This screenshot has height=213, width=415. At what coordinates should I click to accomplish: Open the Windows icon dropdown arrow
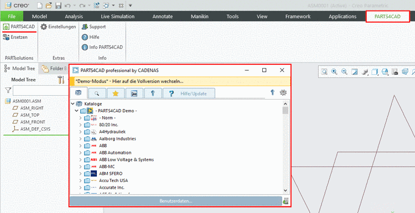[x=113, y=6]
